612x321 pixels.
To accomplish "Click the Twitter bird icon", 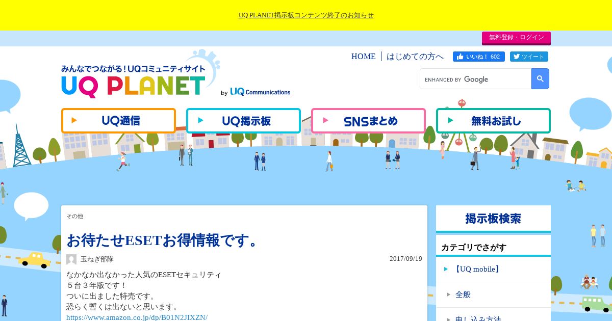I will pyautogui.click(x=517, y=57).
